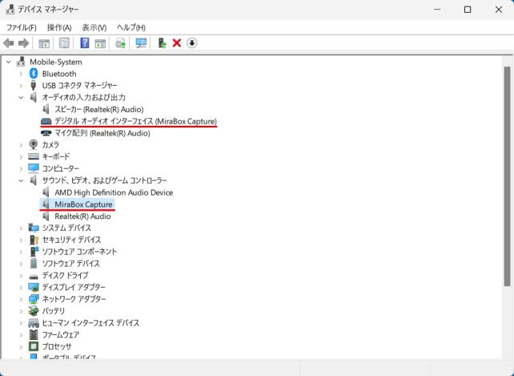Click the red X uninstall device icon
Image resolution: width=514 pixels, height=376 pixels.
tap(177, 43)
